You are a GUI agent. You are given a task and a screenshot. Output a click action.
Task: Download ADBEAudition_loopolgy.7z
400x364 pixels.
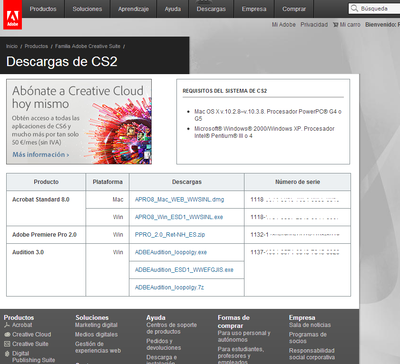pos(169,287)
